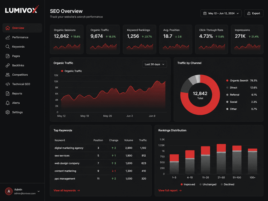Click the Keywords magnifier icon
Viewport: 268px width, 201px height.
[x=8, y=47]
